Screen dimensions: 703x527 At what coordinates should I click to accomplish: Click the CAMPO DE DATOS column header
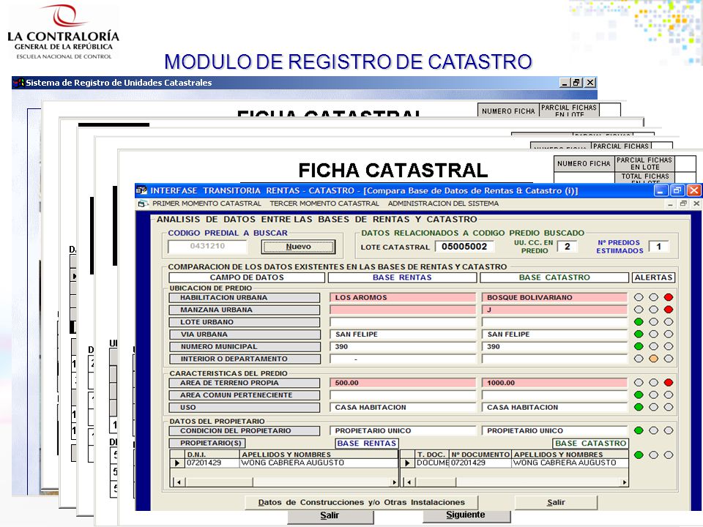click(x=247, y=277)
